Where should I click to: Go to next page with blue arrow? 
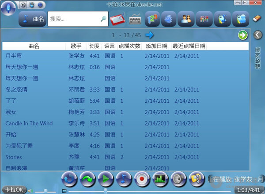[149, 35]
